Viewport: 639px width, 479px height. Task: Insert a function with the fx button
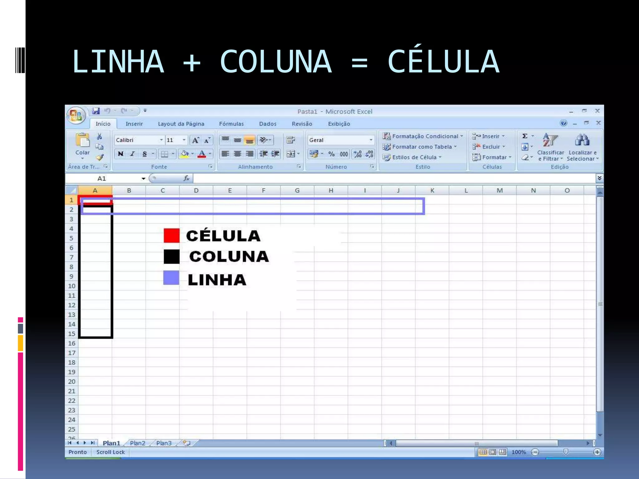click(x=186, y=178)
